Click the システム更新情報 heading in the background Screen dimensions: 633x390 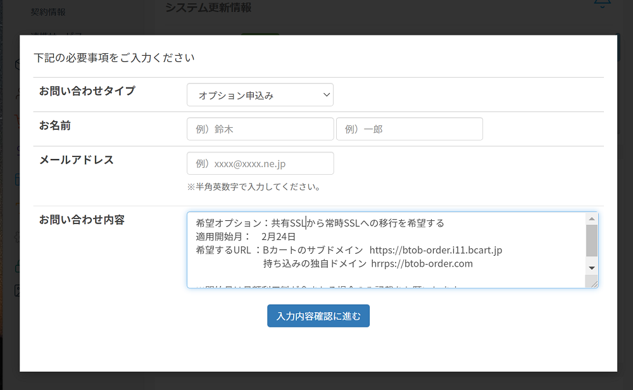(208, 7)
